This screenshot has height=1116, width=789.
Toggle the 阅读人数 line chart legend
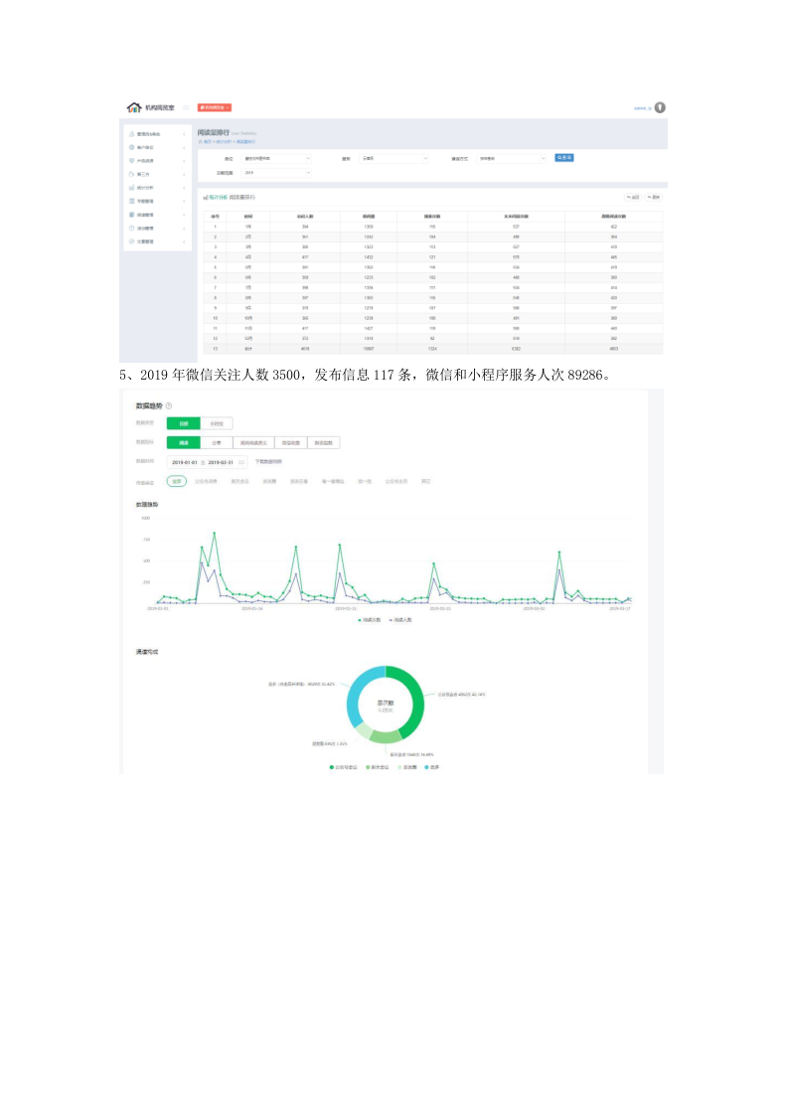coord(401,620)
